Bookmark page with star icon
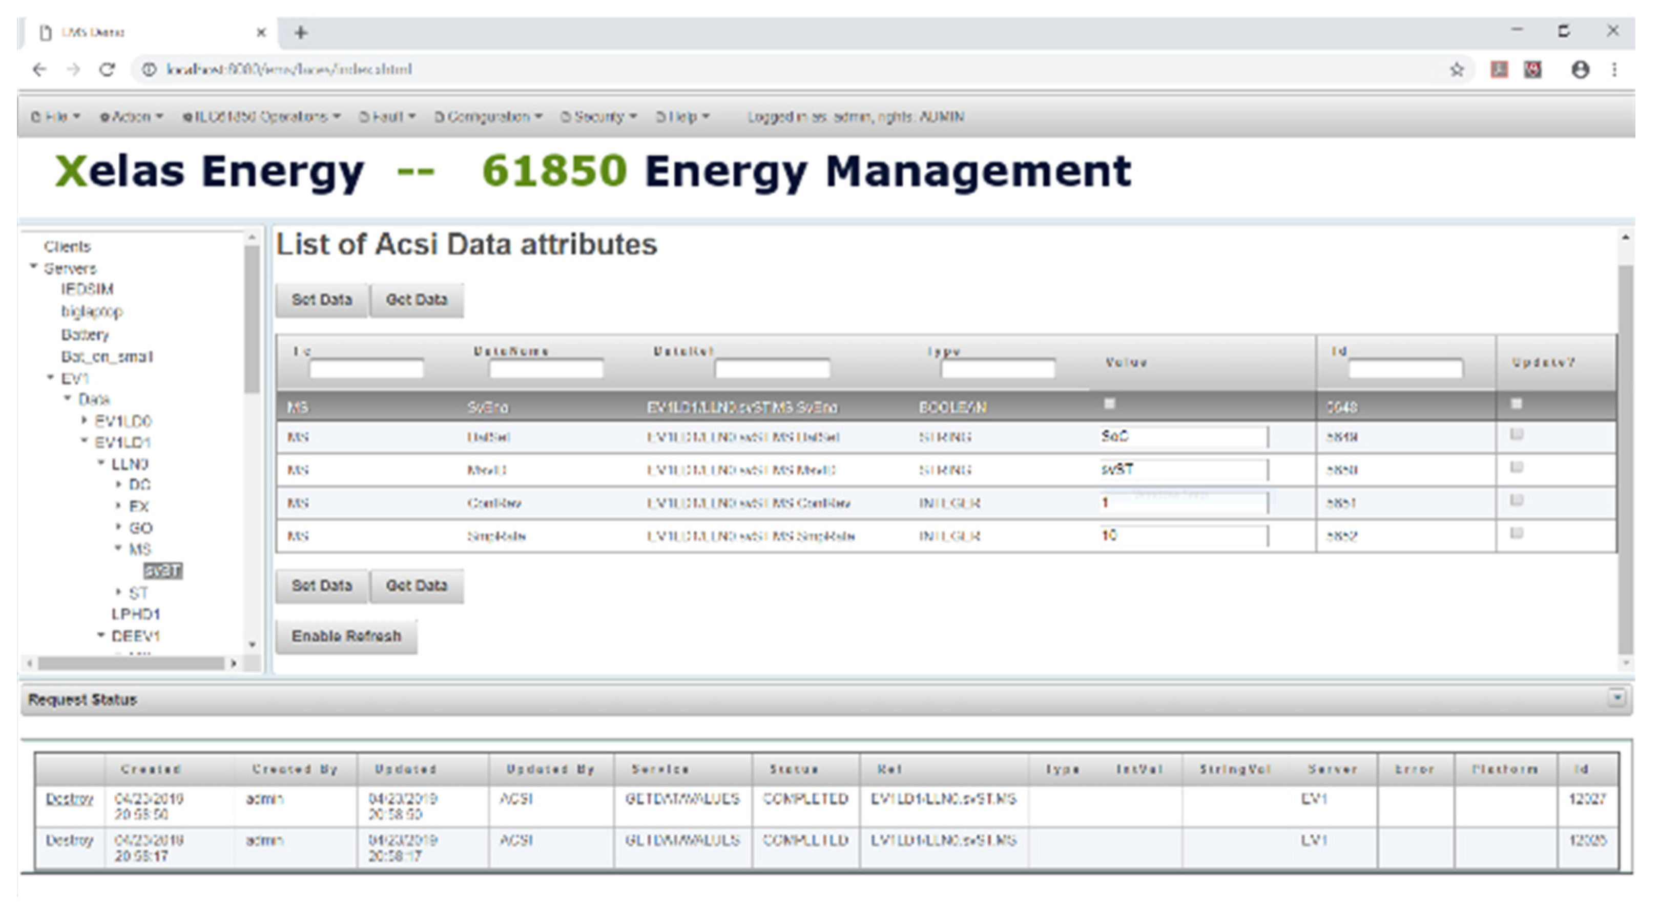Viewport: 1659px width, 908px height. (1457, 70)
